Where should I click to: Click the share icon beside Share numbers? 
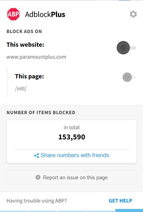[x=37, y=155]
